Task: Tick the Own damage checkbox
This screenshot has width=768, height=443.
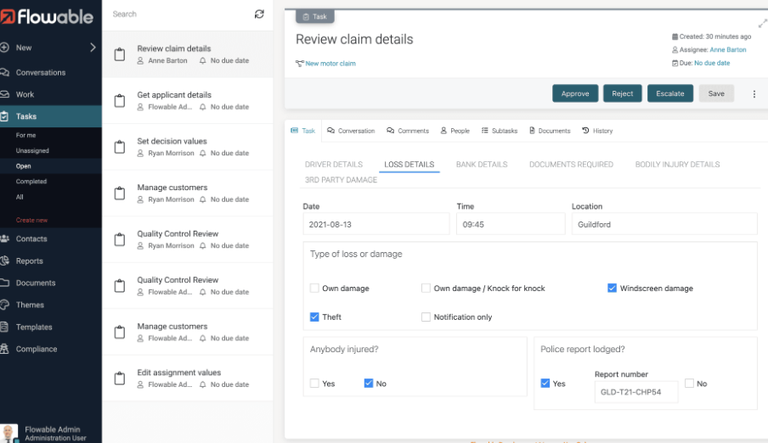Action: (x=315, y=289)
